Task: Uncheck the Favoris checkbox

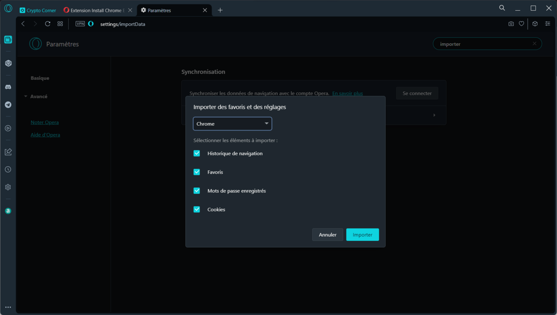Action: pyautogui.click(x=197, y=172)
